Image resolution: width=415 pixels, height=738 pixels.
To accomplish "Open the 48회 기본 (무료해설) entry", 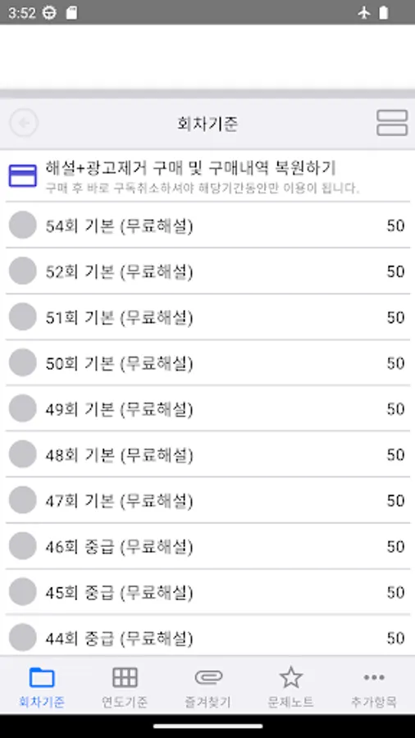I will tap(207, 454).
